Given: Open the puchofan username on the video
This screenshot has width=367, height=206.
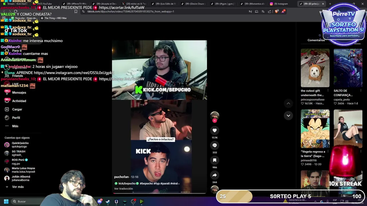Looking at the screenshot, I should (121, 177).
